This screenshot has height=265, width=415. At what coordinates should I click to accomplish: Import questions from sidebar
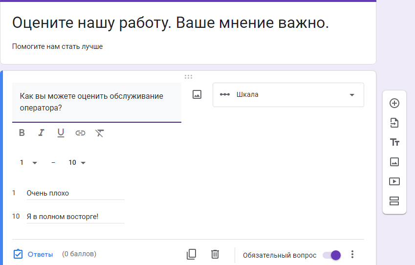[394, 123]
